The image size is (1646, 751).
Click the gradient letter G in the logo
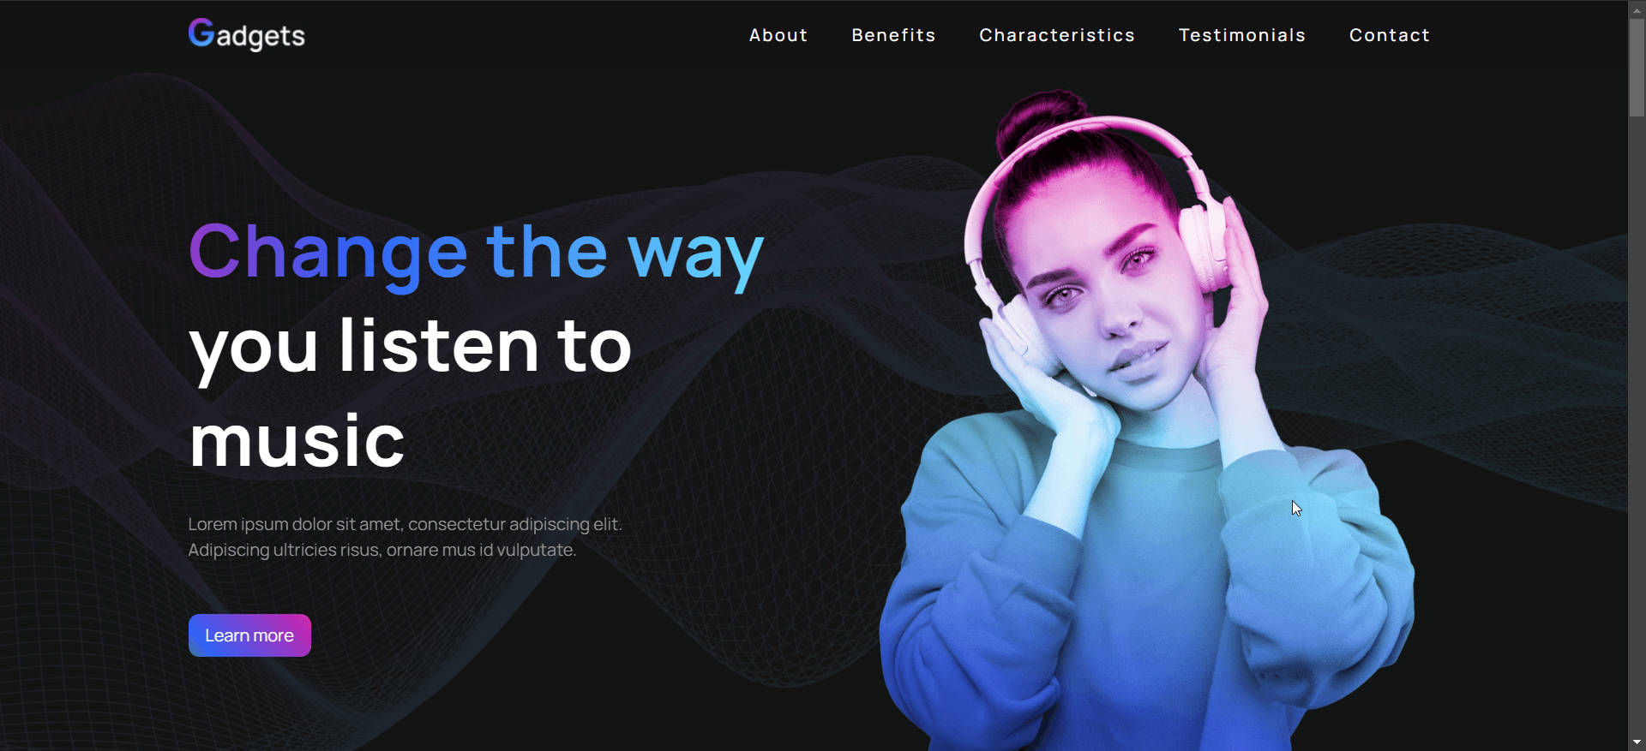click(201, 33)
